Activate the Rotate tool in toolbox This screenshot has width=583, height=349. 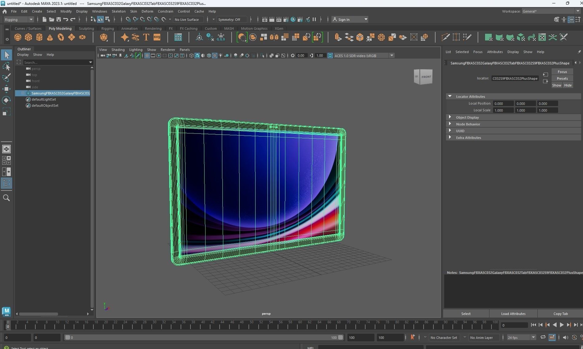click(6, 100)
